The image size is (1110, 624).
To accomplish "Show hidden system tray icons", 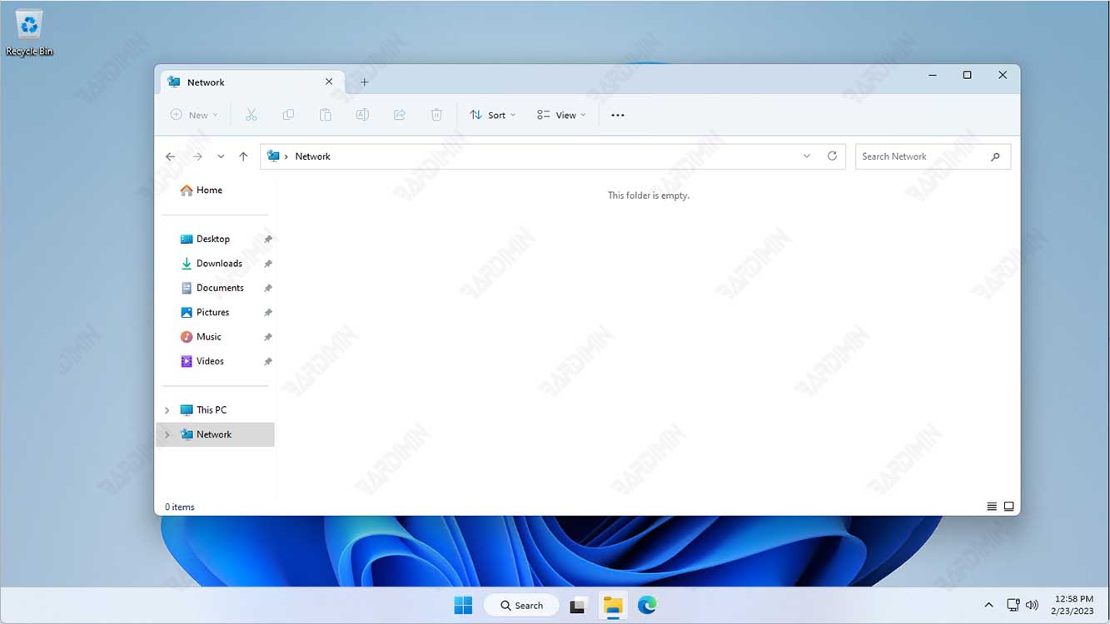I will point(988,605).
